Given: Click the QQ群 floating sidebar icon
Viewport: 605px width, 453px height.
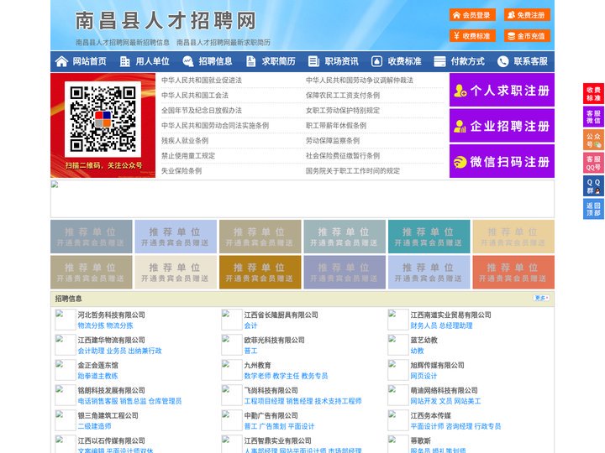Looking at the screenshot, I should (x=593, y=186).
